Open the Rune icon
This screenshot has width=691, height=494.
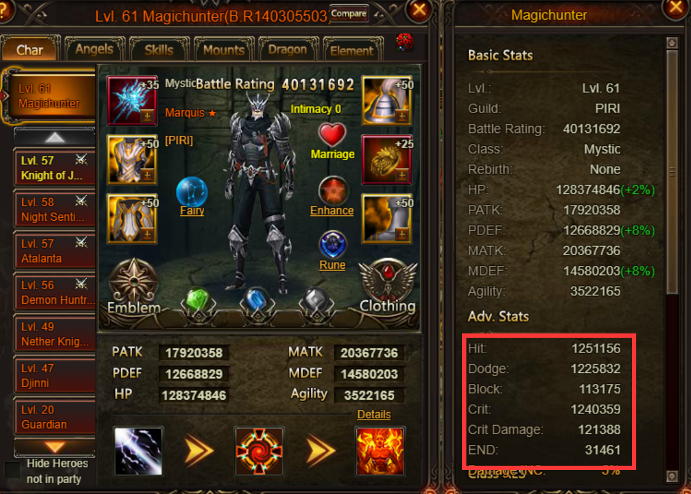[x=332, y=245]
